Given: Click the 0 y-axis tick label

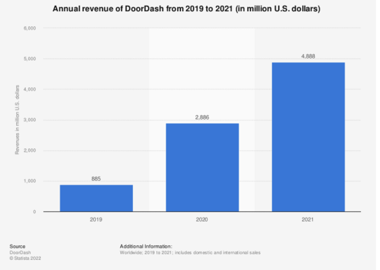Looking at the screenshot, I should (35, 212).
